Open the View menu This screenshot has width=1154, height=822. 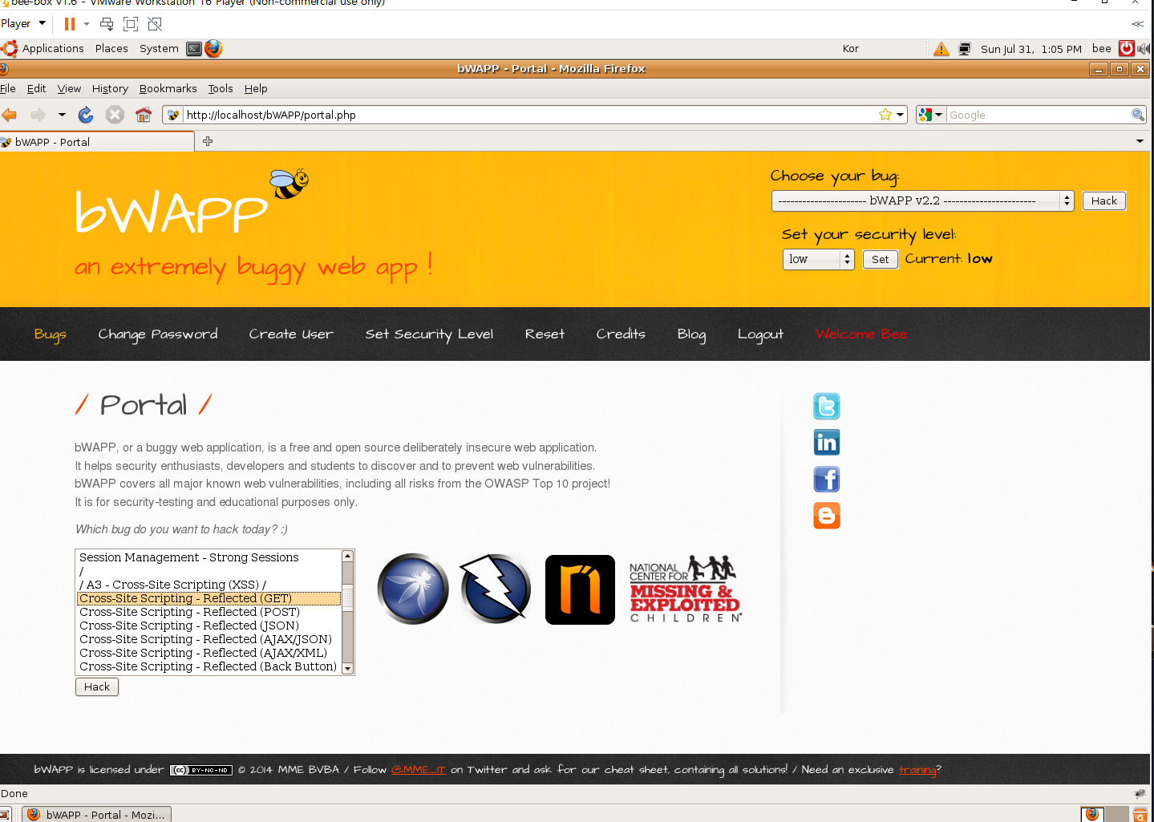click(x=69, y=88)
